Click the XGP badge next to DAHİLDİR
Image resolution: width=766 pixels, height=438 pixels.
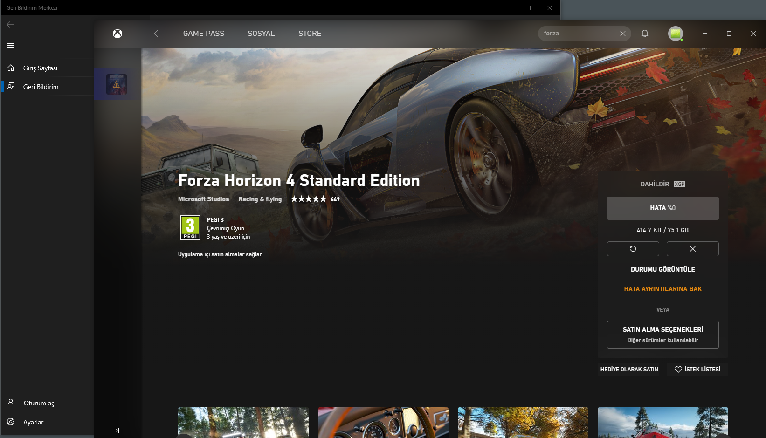pos(680,184)
